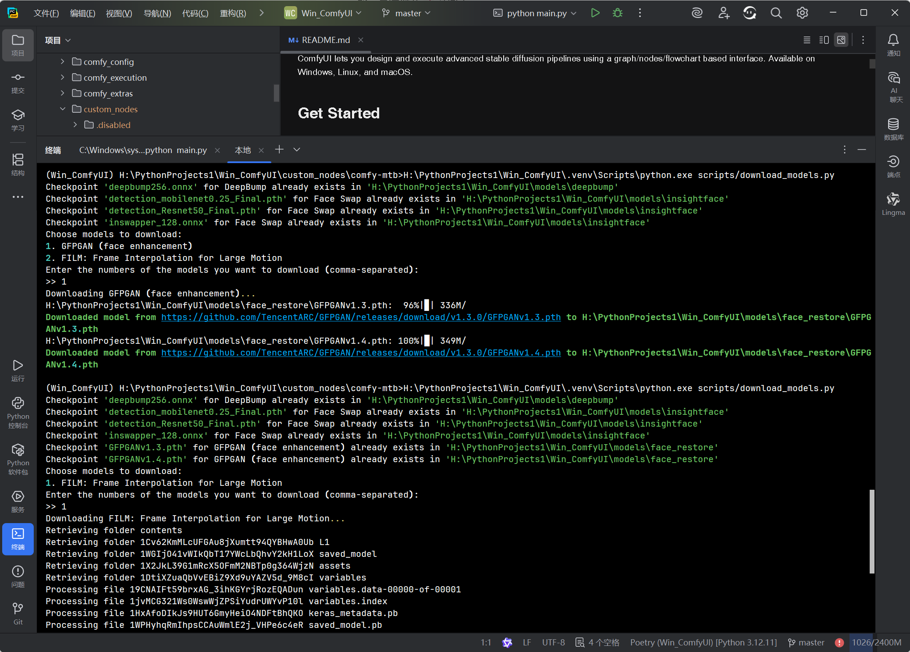910x652 pixels.
Task: Click the memory usage indicator 1026/2400M
Action: (x=876, y=642)
